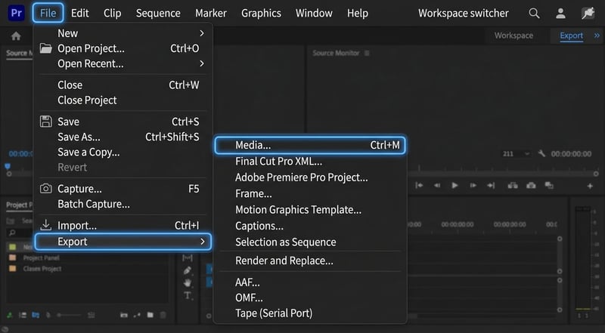The width and height of the screenshot is (605, 333).
Task: Open the search magnifier in the top bar
Action: coord(534,13)
